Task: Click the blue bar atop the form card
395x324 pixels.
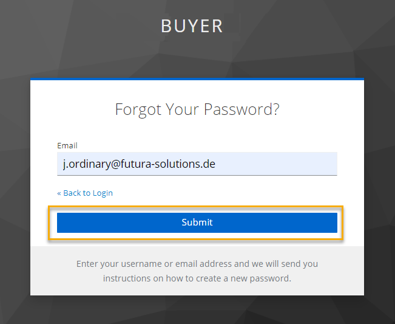Action: 197,79
